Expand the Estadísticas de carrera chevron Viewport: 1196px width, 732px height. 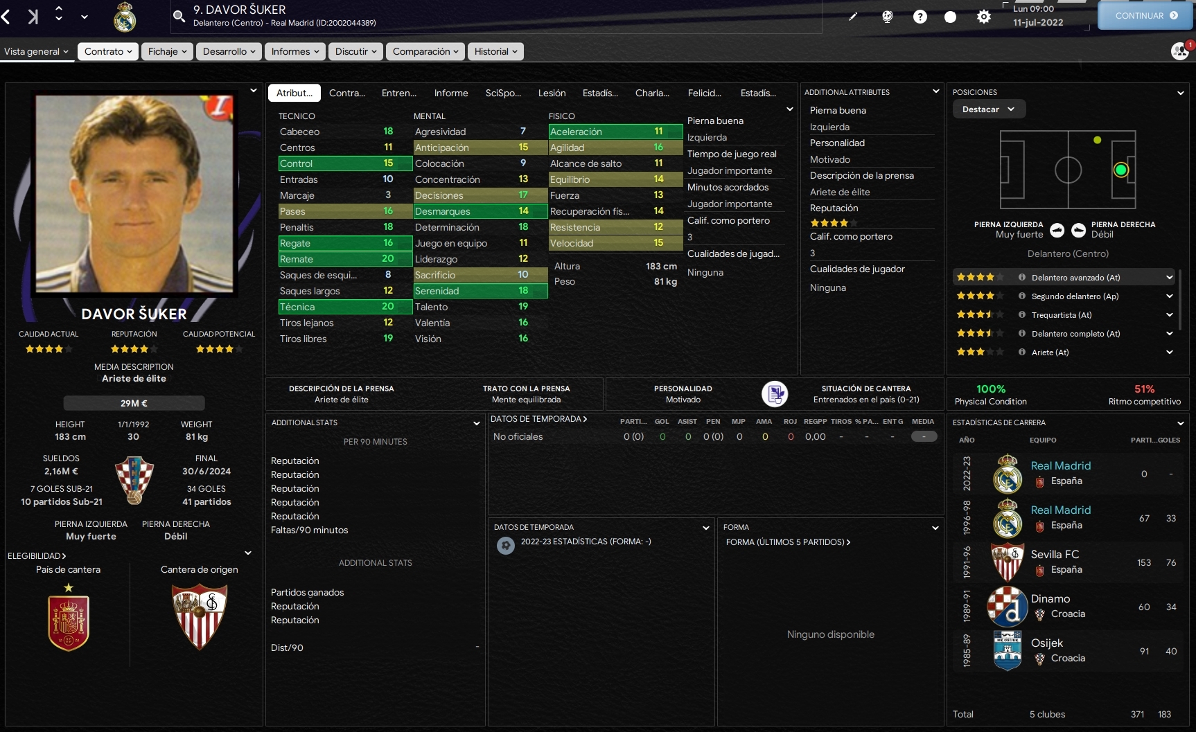pos(1181,423)
